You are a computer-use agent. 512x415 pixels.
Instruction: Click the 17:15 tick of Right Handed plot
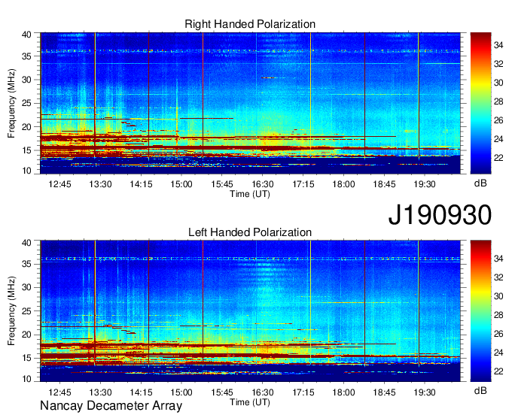coord(303,184)
